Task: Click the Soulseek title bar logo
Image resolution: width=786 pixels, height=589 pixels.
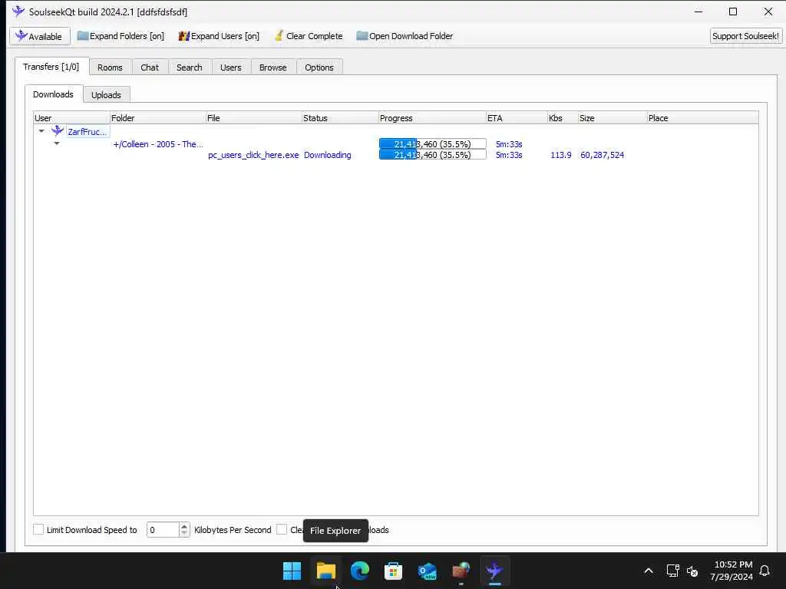Action: (18, 11)
